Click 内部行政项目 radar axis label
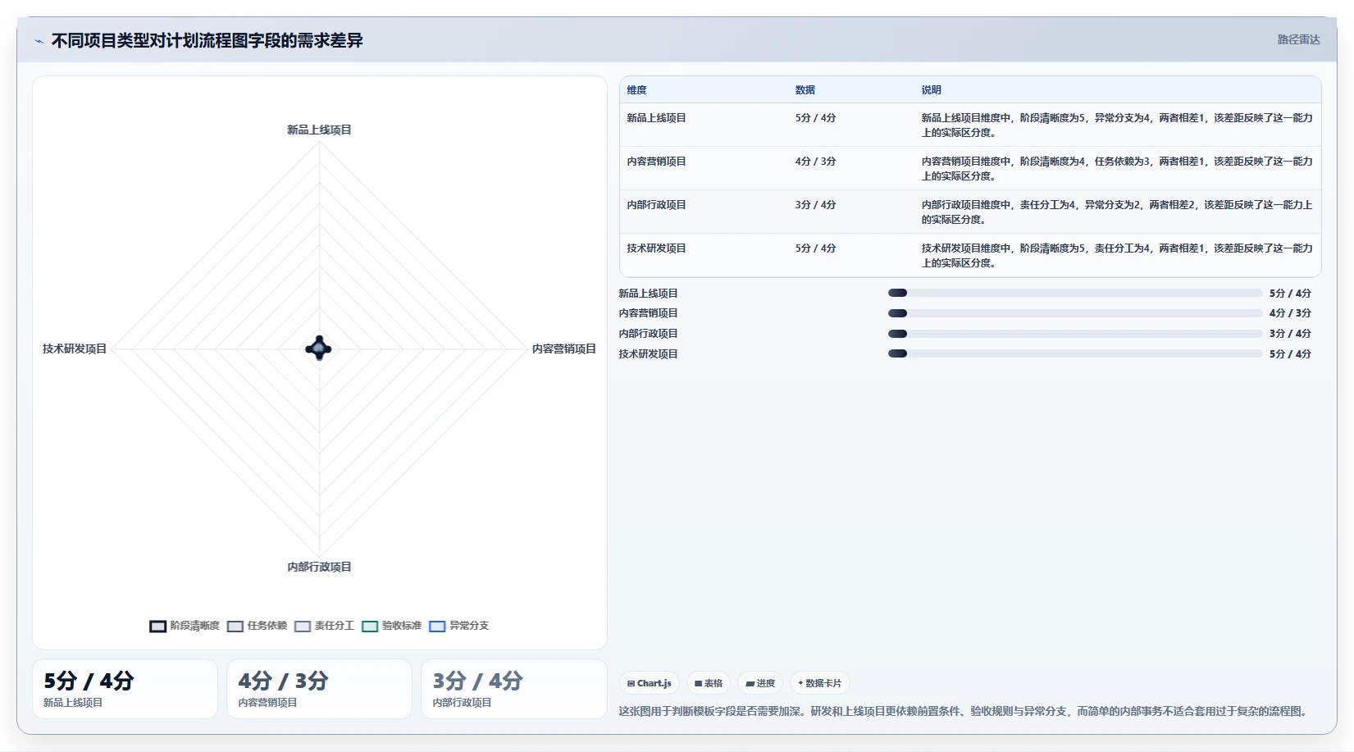1354x752 pixels. (319, 567)
